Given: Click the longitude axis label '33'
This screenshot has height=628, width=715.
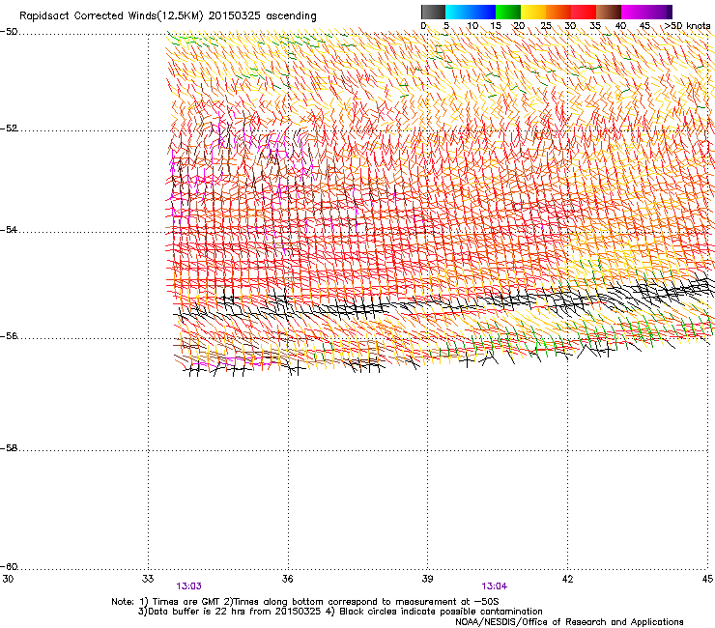Looking at the screenshot, I should coord(148,579).
